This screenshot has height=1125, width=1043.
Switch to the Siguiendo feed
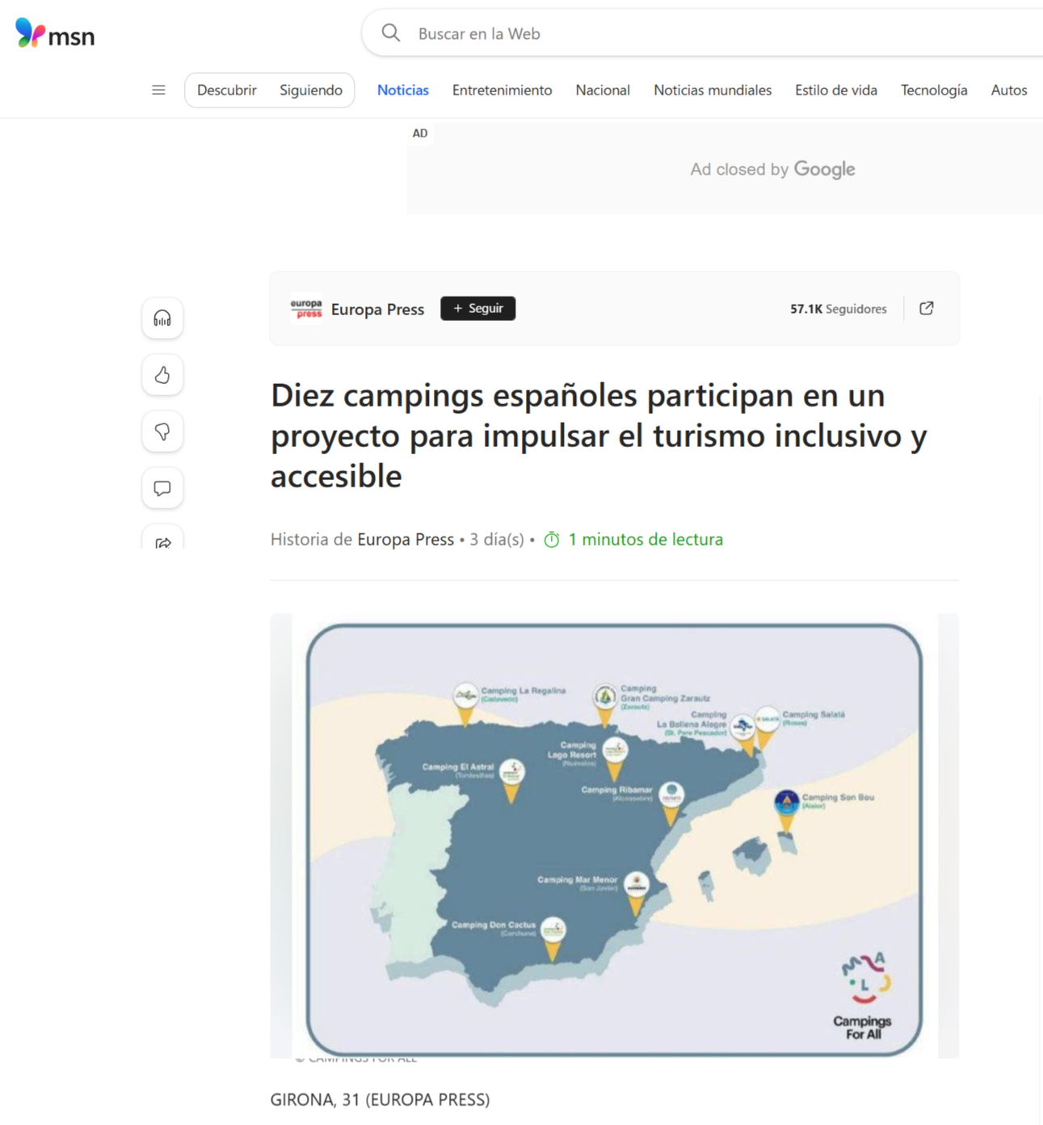coord(311,91)
